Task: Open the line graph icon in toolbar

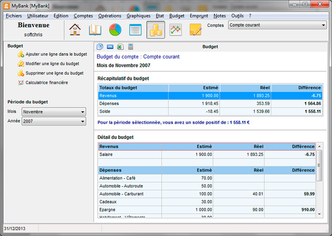Action: pyautogui.click(x=176, y=30)
